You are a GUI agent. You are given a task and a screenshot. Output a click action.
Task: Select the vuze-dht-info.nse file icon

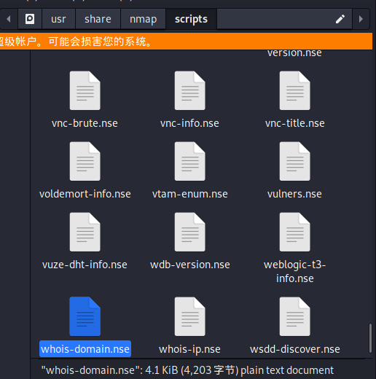click(85, 232)
